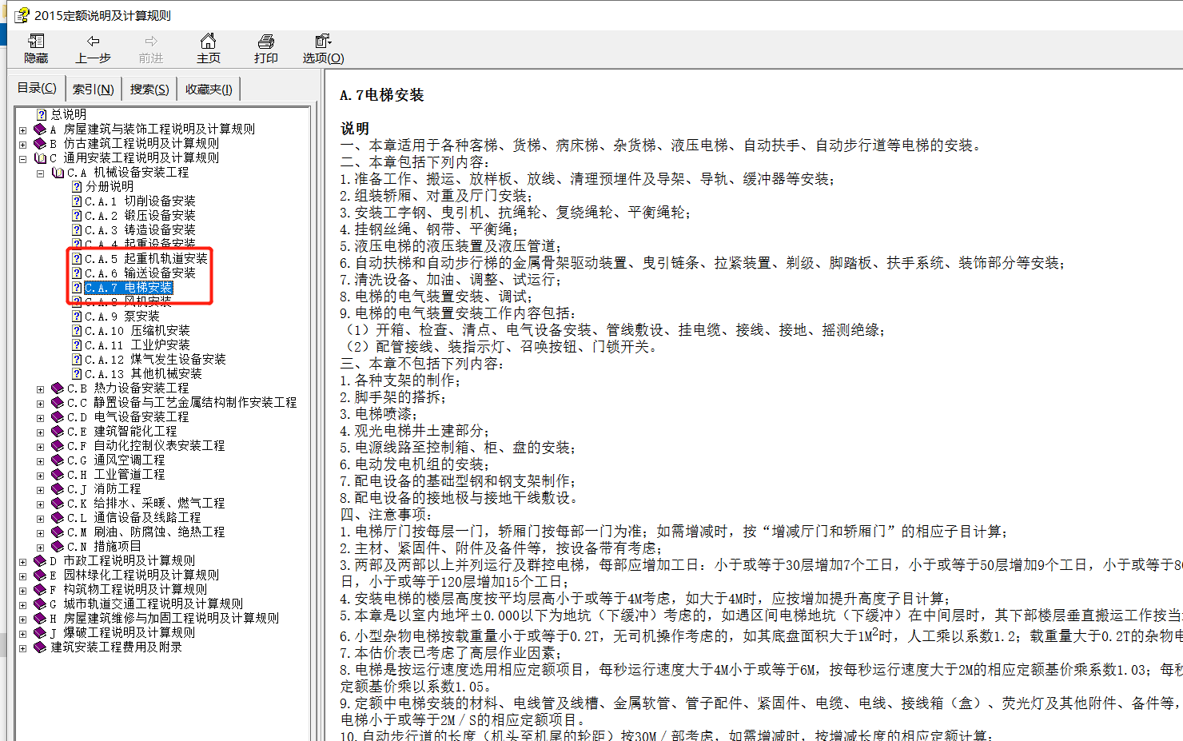Expand the F 构筑物工程 tree node
Viewport: 1183px width, 741px height.
[x=22, y=590]
